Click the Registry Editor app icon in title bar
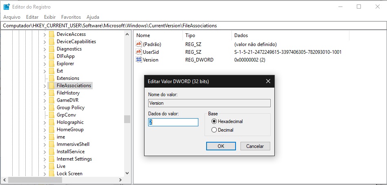387x185 pixels. pyautogui.click(x=7, y=7)
